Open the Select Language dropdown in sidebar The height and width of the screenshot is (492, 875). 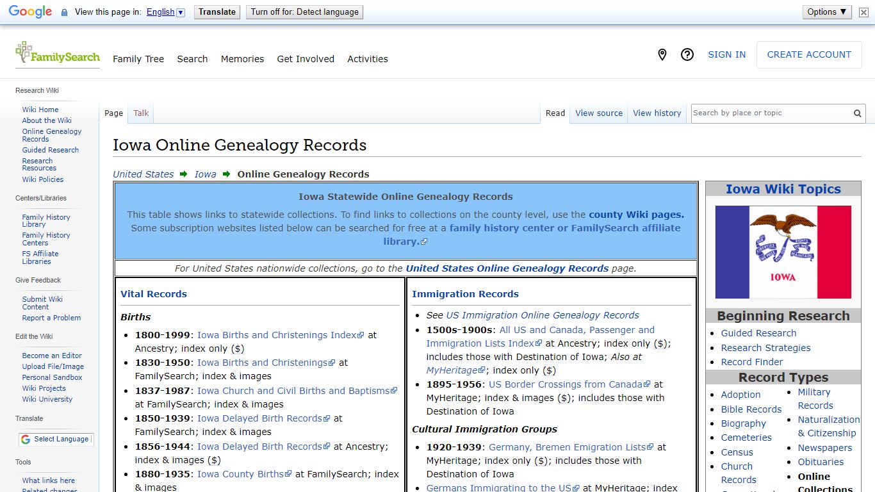point(56,439)
